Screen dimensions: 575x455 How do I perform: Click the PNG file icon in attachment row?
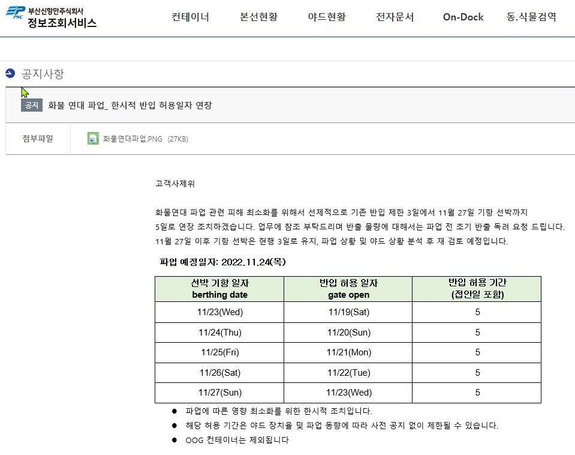93,139
